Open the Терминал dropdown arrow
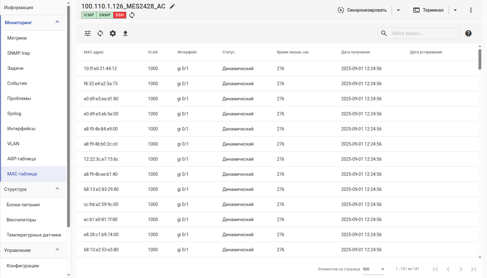487x278 pixels. [455, 10]
